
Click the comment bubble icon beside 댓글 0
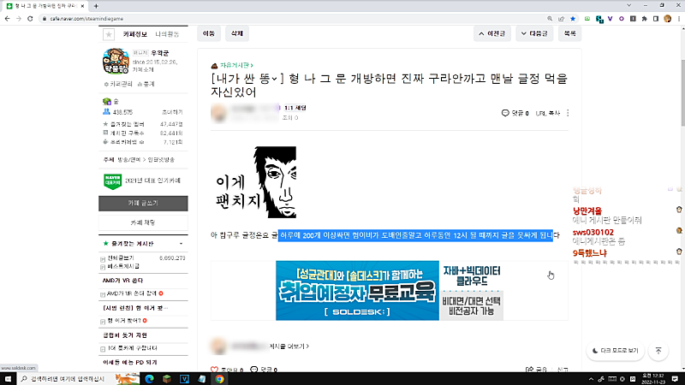tap(505, 113)
